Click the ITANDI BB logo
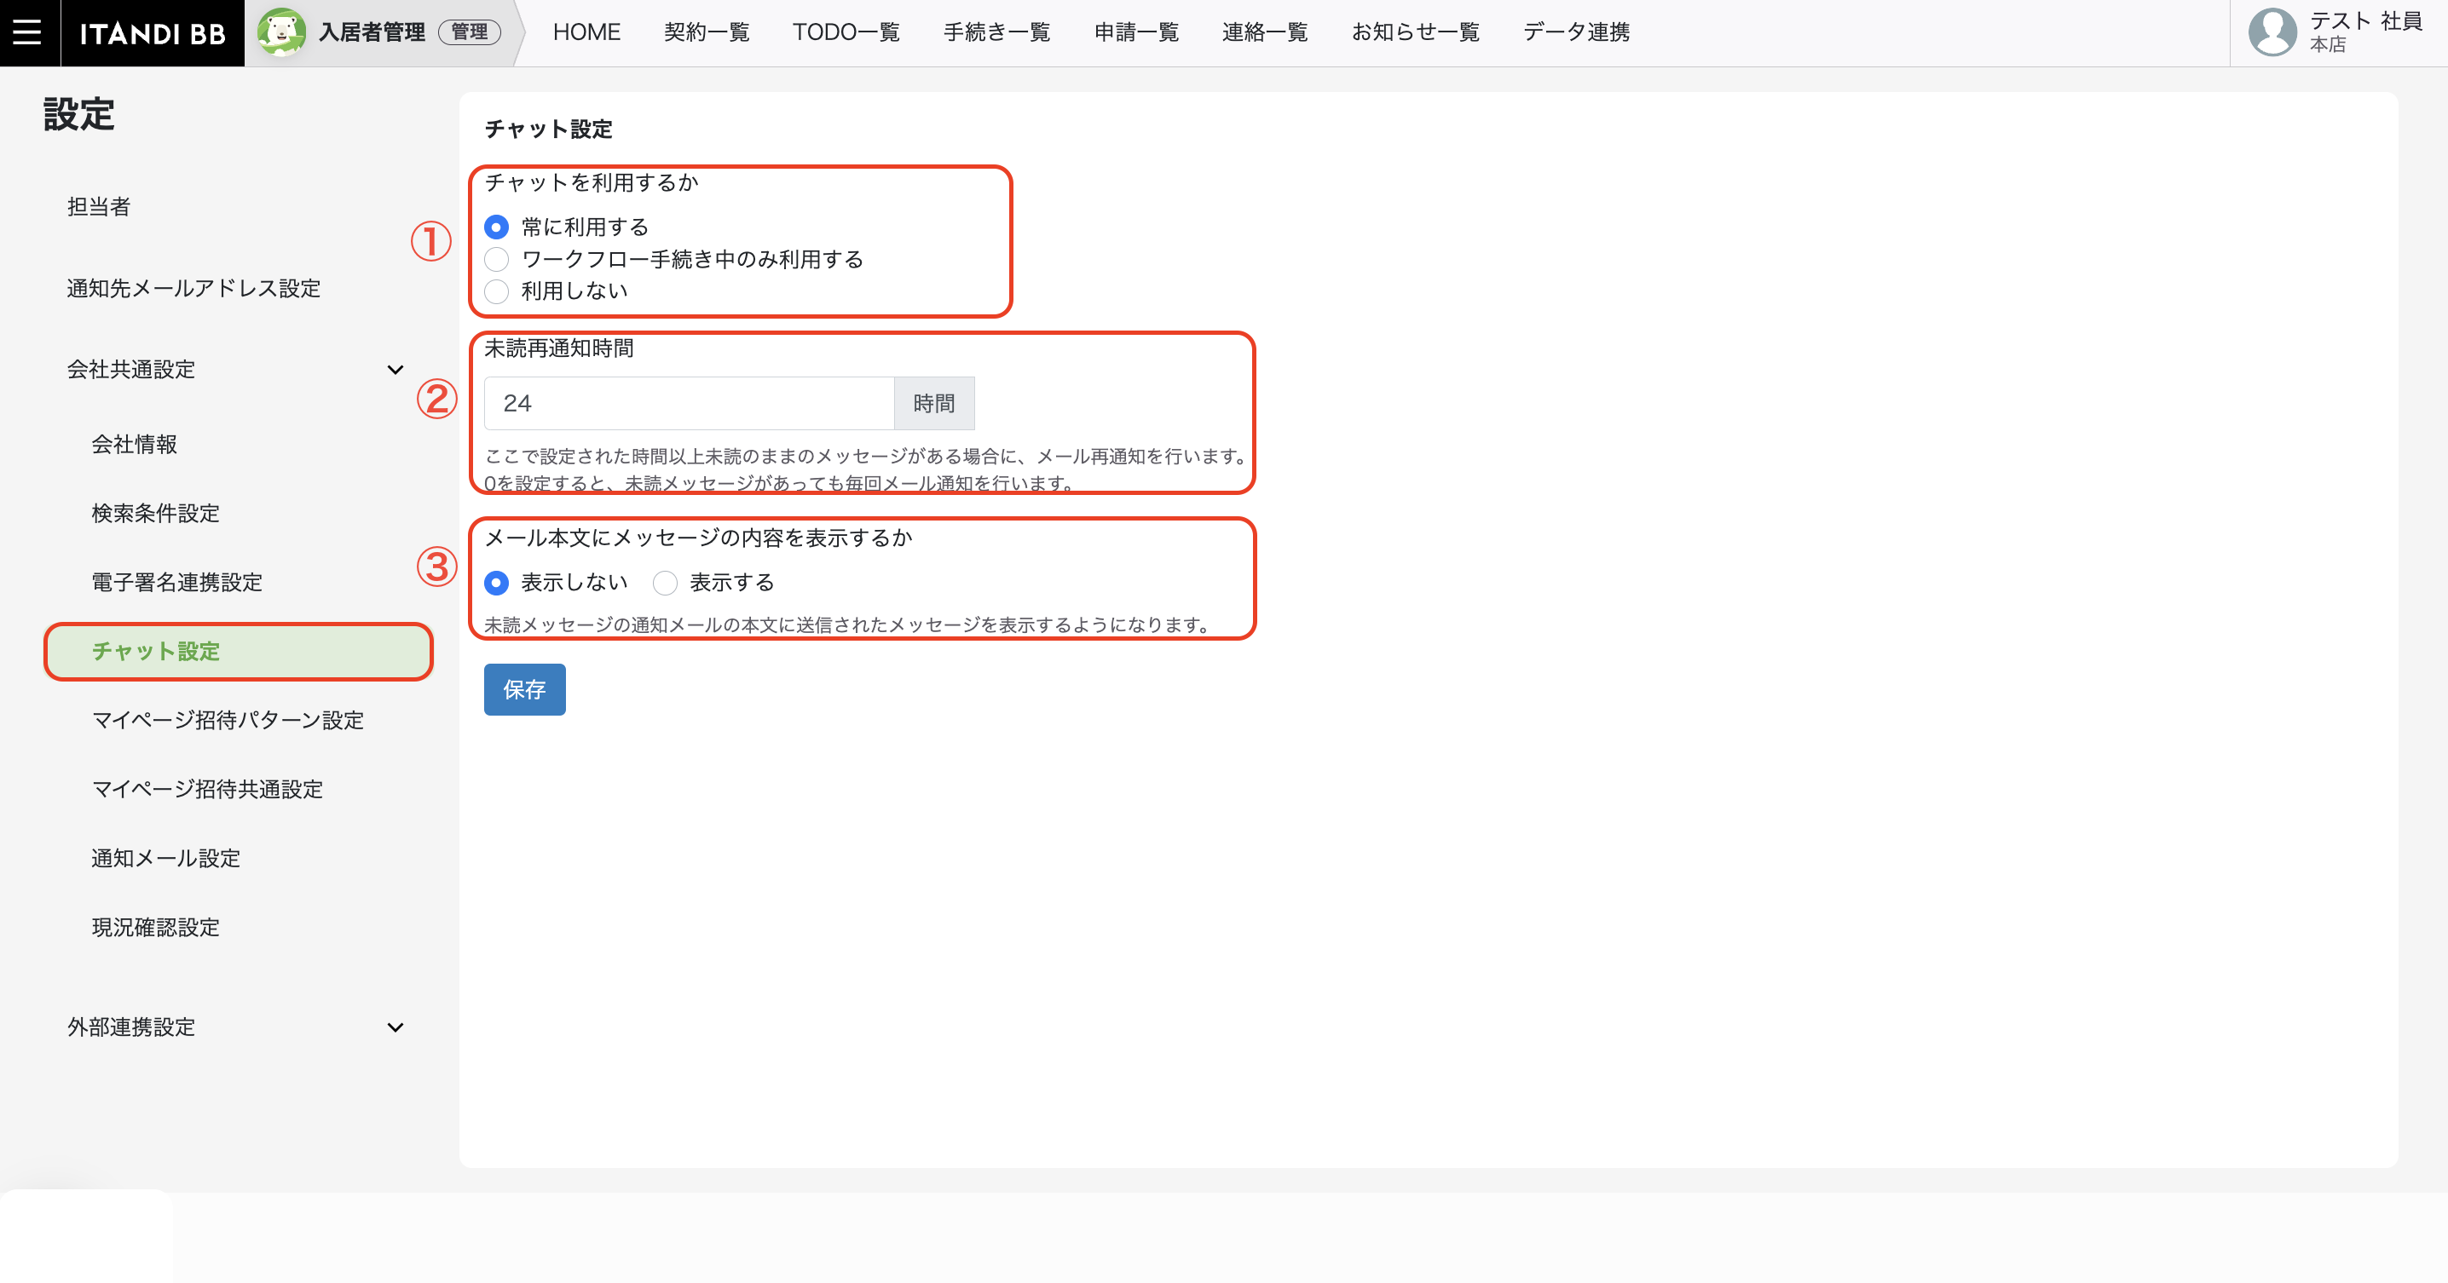 pos(152,33)
